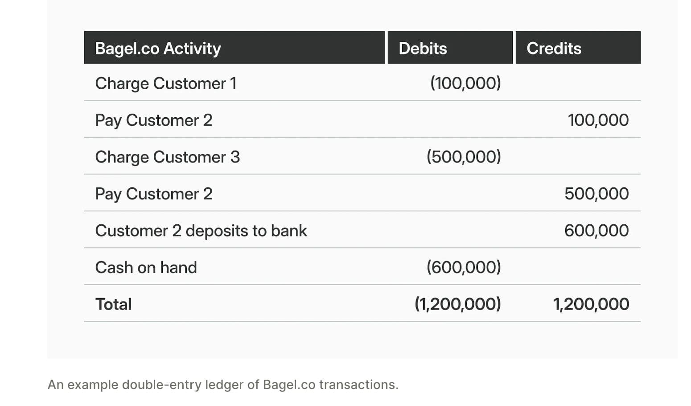
Task: Click the double-entry ledger caption text
Action: 222,385
